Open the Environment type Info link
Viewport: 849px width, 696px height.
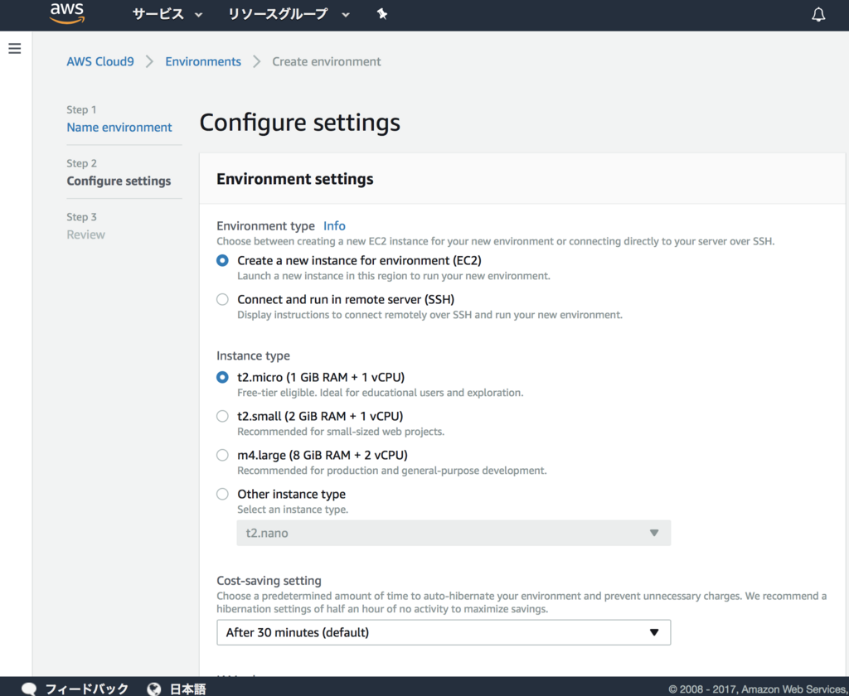[x=334, y=225]
